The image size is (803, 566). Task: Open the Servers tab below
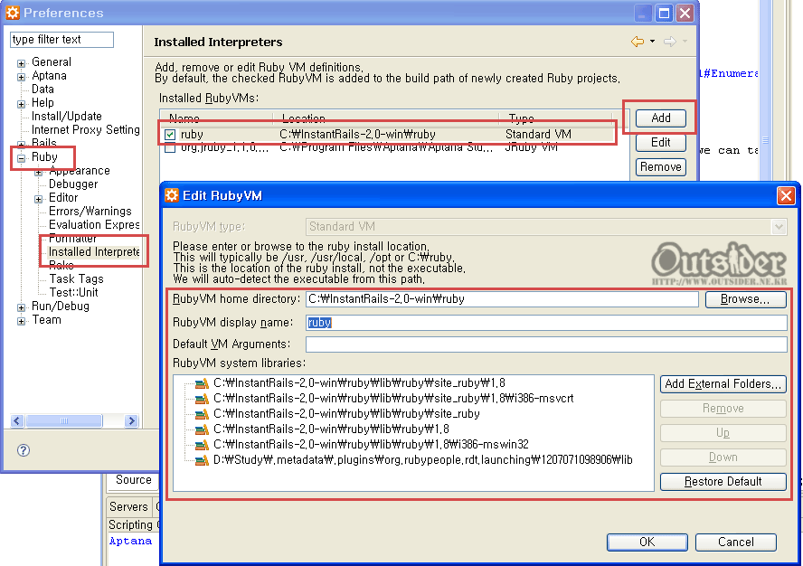click(128, 506)
